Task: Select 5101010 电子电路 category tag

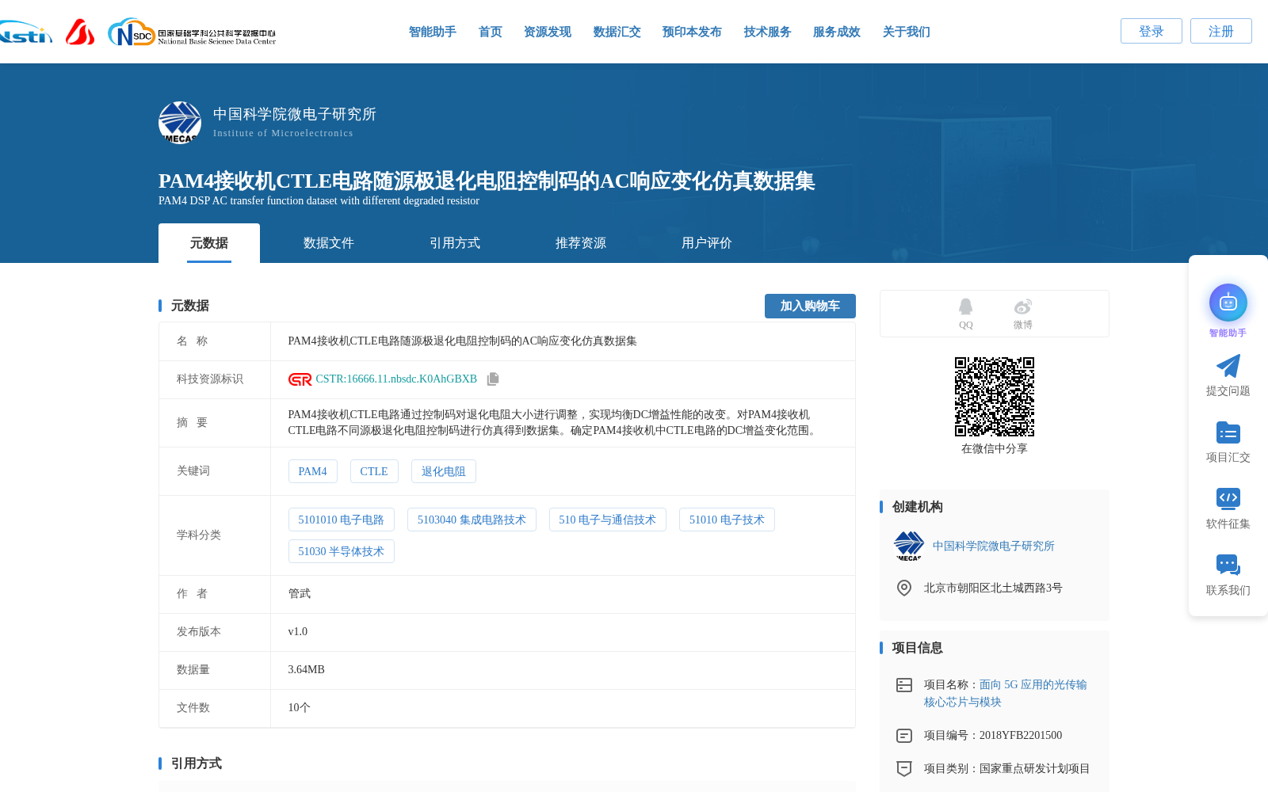Action: [342, 520]
